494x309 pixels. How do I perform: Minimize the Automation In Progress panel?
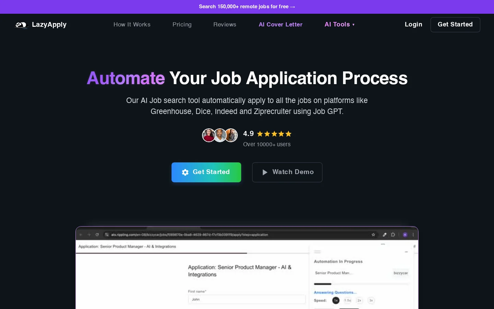[x=406, y=252]
